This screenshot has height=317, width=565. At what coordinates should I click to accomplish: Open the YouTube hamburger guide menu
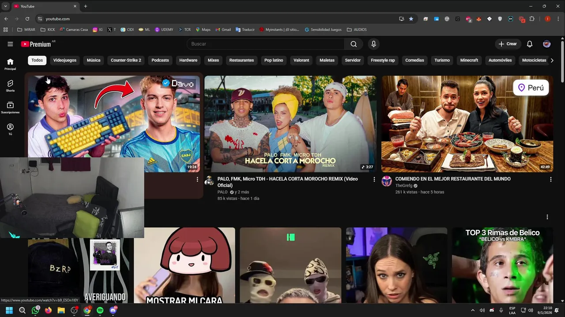tap(10, 44)
